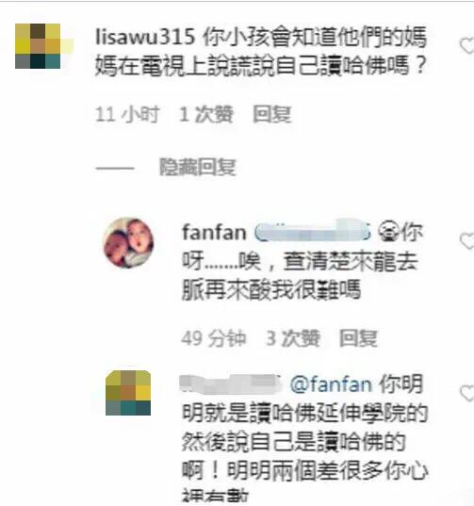The width and height of the screenshot is (474, 506).
Task: Click 回复 under fanfan's reply
Action: (358, 338)
